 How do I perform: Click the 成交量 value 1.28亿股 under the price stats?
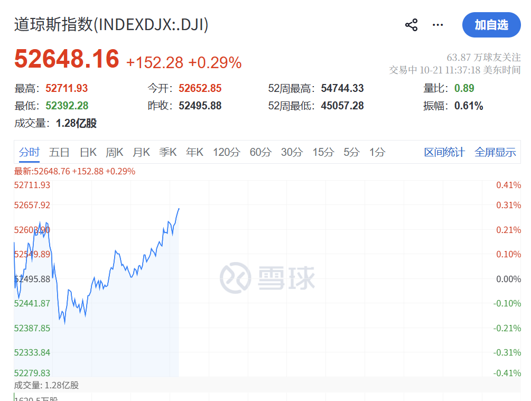click(76, 123)
